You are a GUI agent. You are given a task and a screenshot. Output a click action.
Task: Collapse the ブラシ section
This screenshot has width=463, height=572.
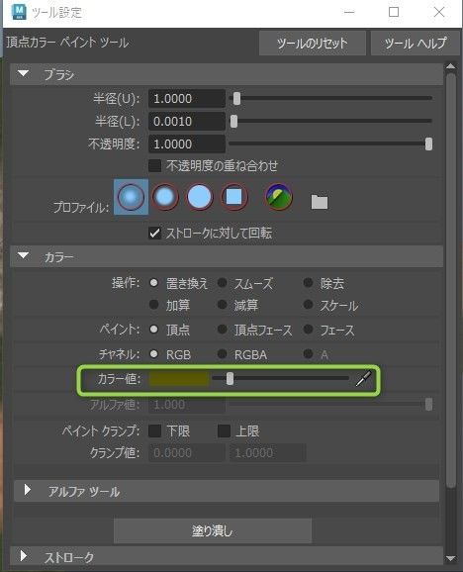coord(24,74)
